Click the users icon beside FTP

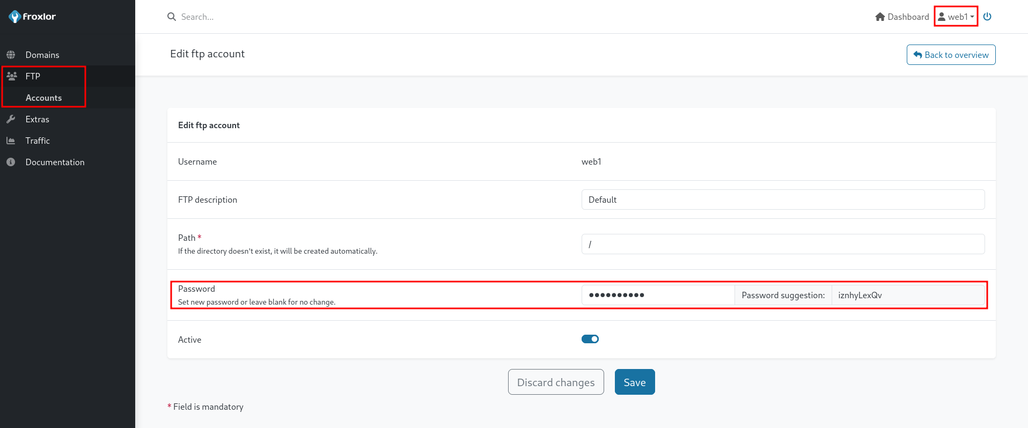coord(11,76)
